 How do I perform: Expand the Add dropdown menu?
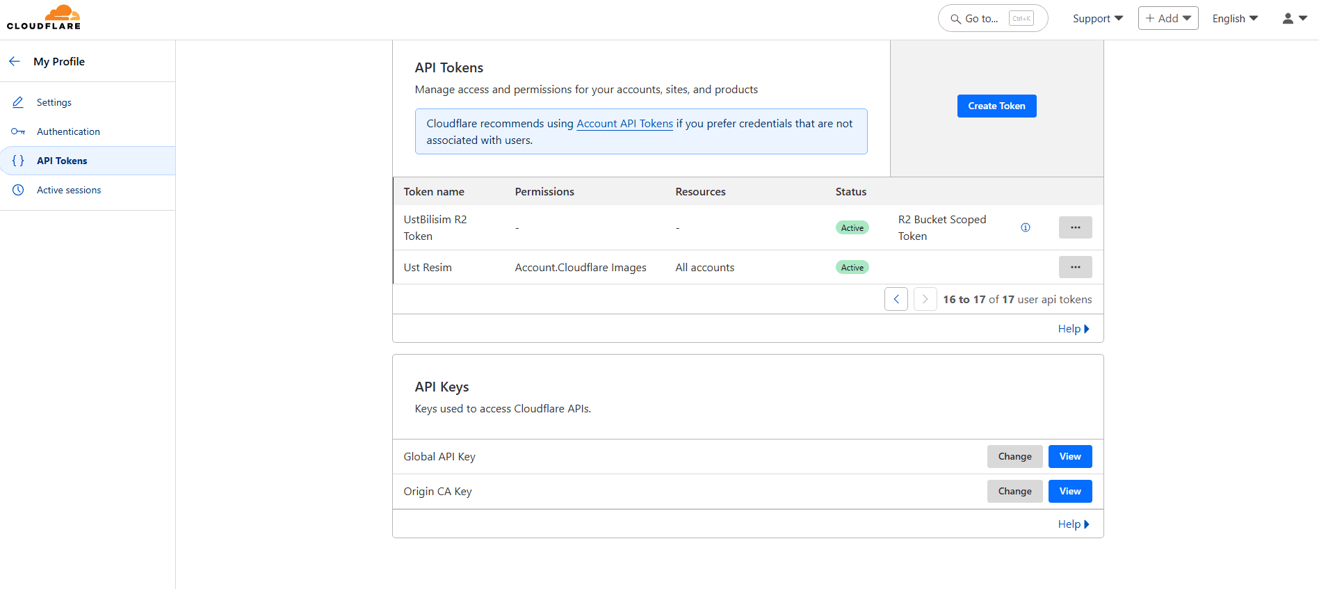point(1167,19)
